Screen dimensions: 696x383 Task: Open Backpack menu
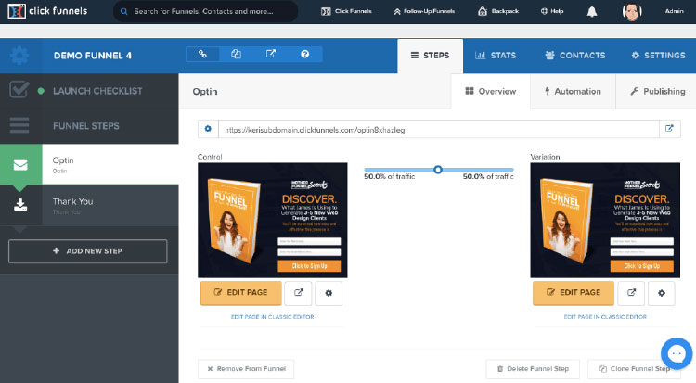[498, 11]
